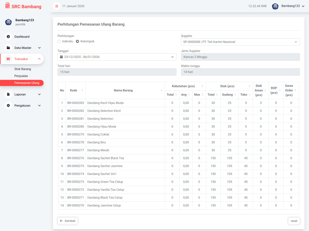Click the back arrow icon on Kembali
Viewport: 309px width, 231px height.
pyautogui.click(x=61, y=221)
